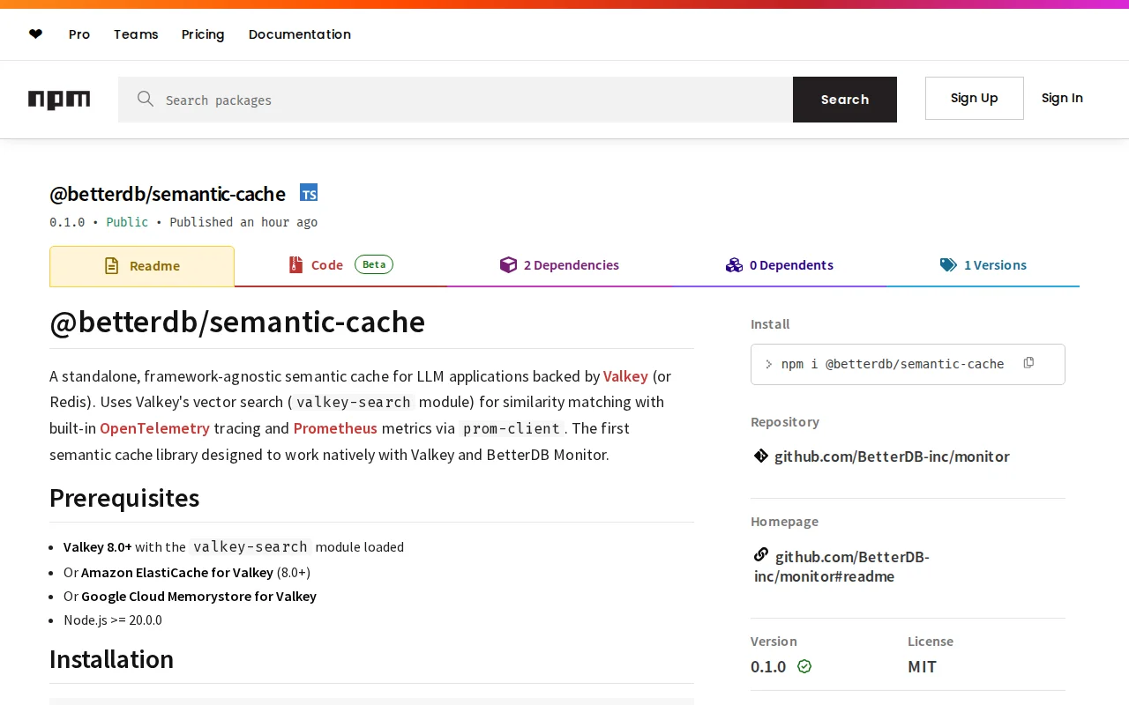Open the github.com/BetterDB-inc/monitor#readme homepage link
Image resolution: width=1129 pixels, height=705 pixels.
click(x=841, y=567)
